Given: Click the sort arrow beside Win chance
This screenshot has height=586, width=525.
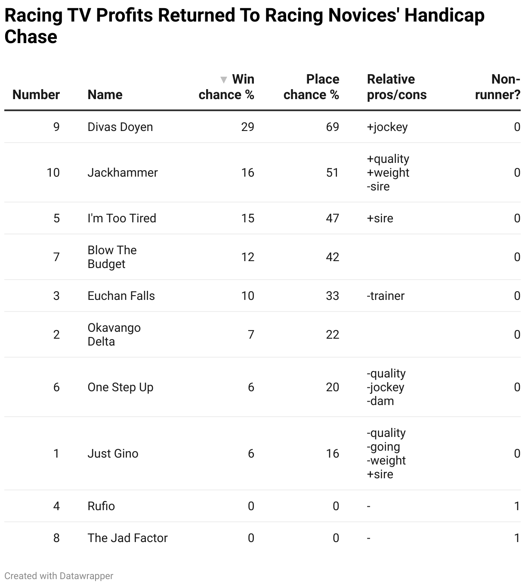Looking at the screenshot, I should [223, 80].
